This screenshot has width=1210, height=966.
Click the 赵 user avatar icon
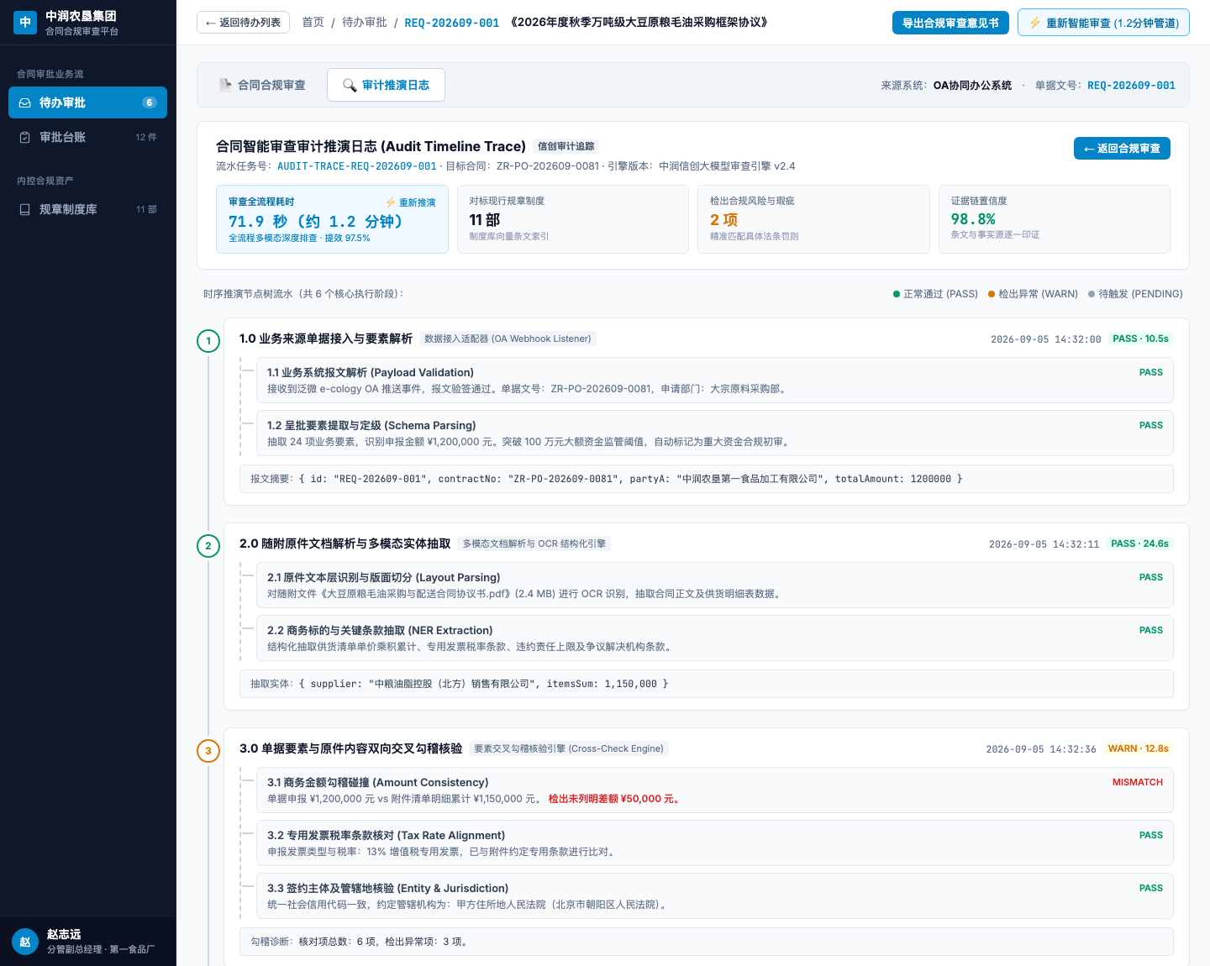[25, 942]
